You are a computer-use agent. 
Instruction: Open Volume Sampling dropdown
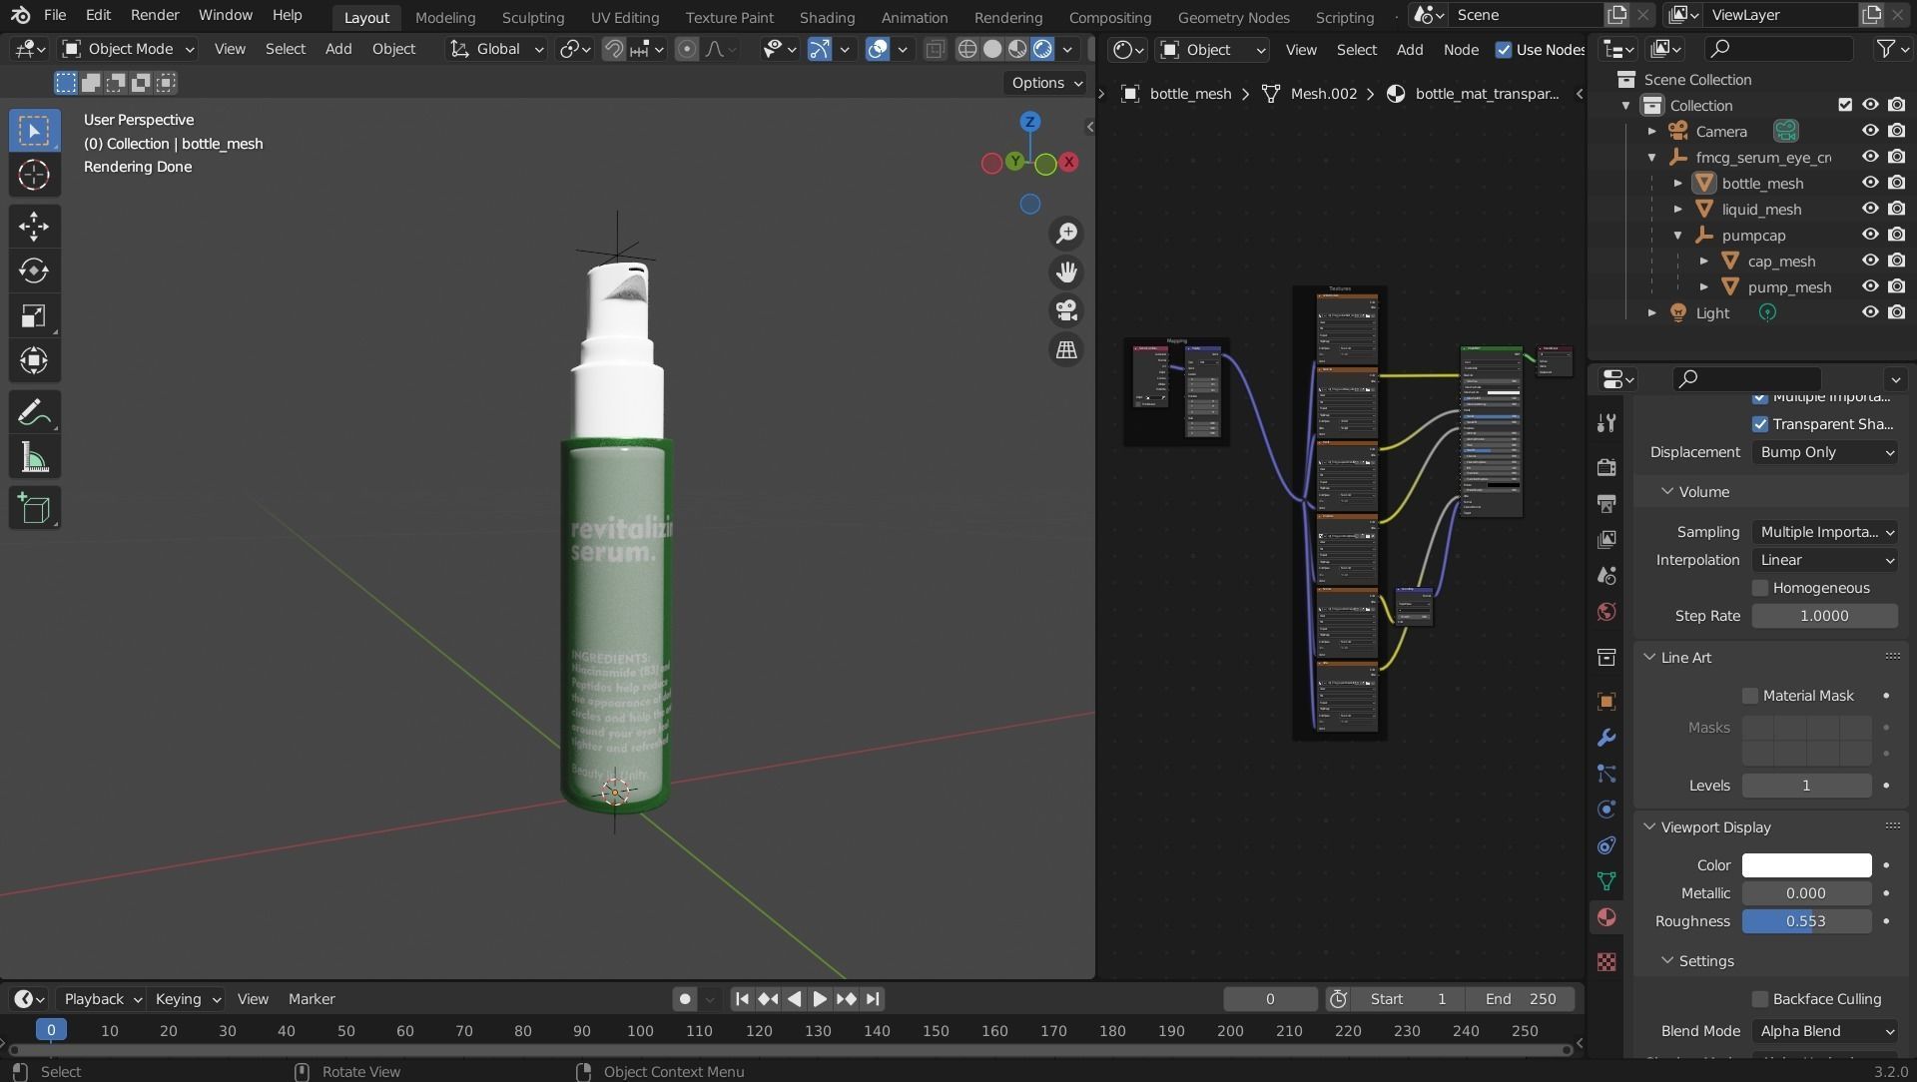pos(1825,532)
